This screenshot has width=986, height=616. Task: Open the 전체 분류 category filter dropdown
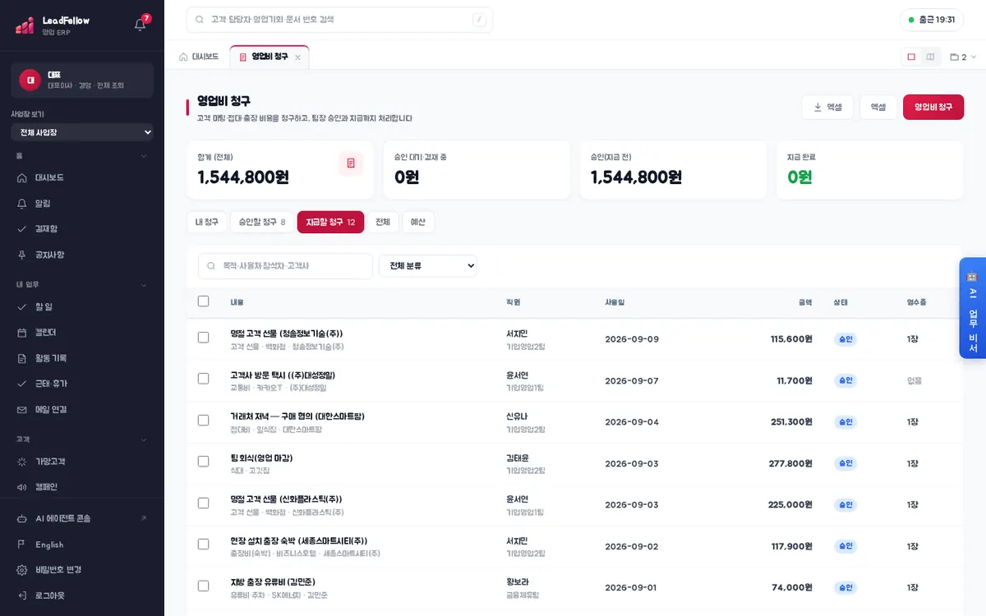[x=428, y=266]
